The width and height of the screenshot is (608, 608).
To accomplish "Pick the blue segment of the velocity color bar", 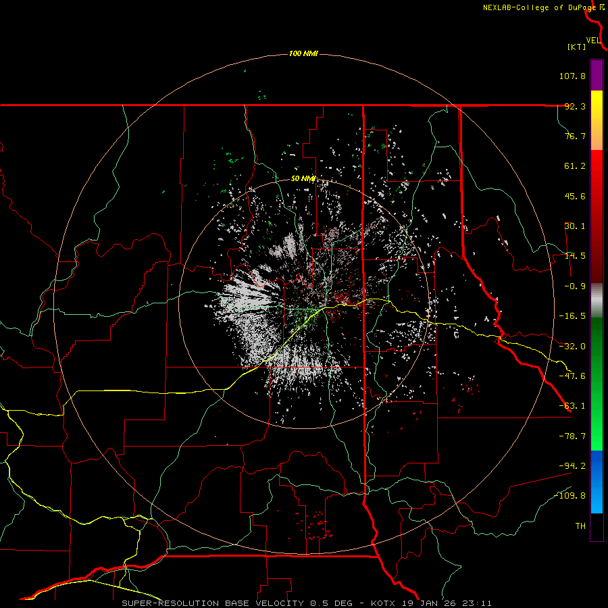I will click(x=597, y=482).
